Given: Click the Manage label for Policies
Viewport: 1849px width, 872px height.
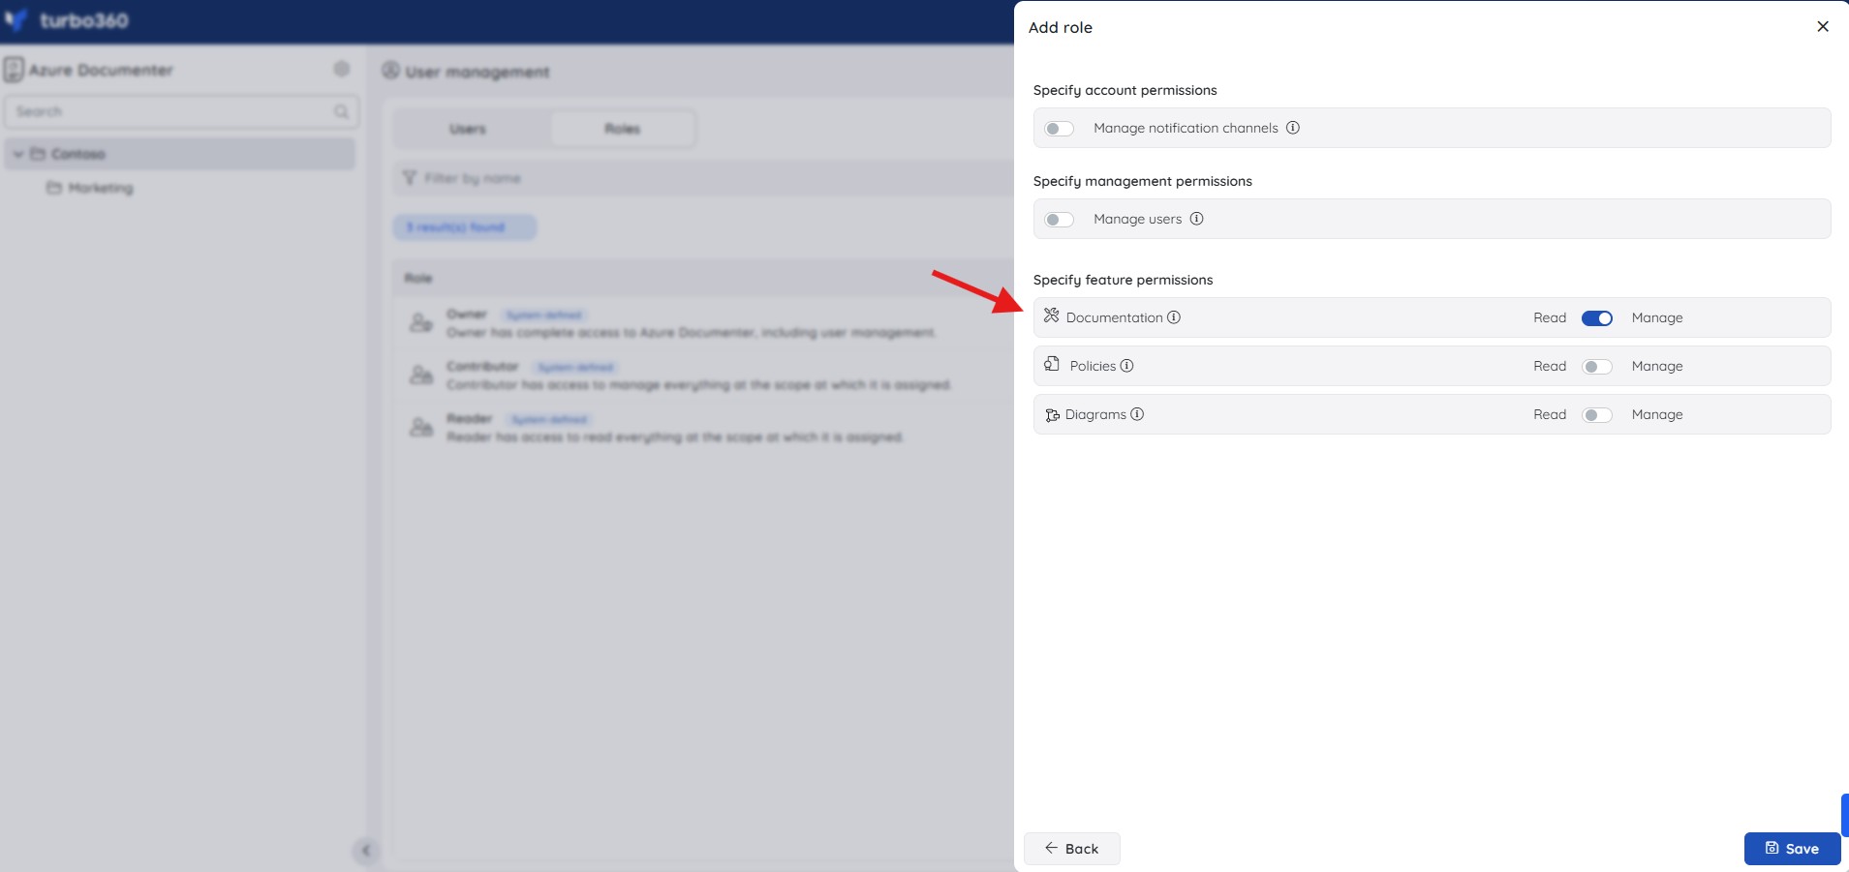Looking at the screenshot, I should [x=1656, y=366].
